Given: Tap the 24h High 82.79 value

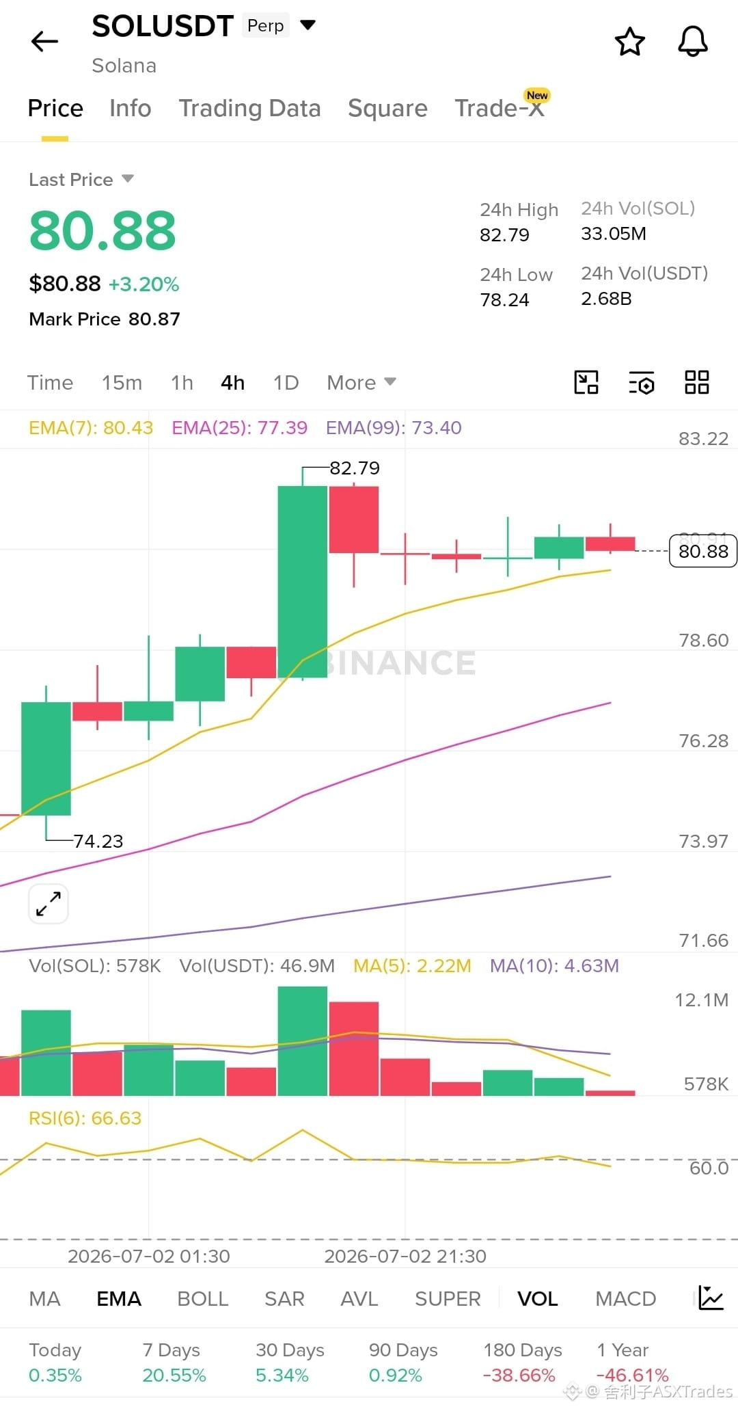Looking at the screenshot, I should coord(504,234).
